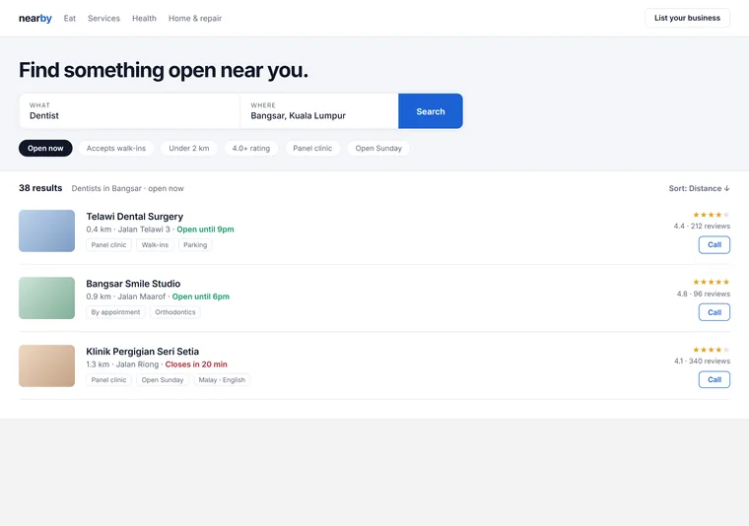This screenshot has width=749, height=526.
Task: Call Telawi Dental Surgery
Action: coord(715,245)
